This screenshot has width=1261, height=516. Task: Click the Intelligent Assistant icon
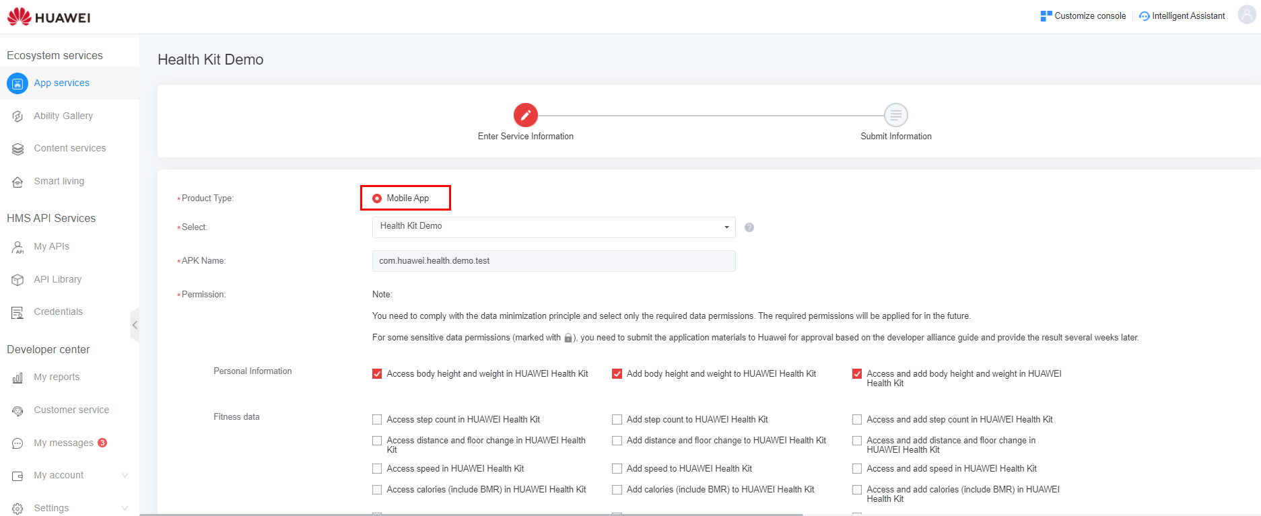tap(1145, 16)
